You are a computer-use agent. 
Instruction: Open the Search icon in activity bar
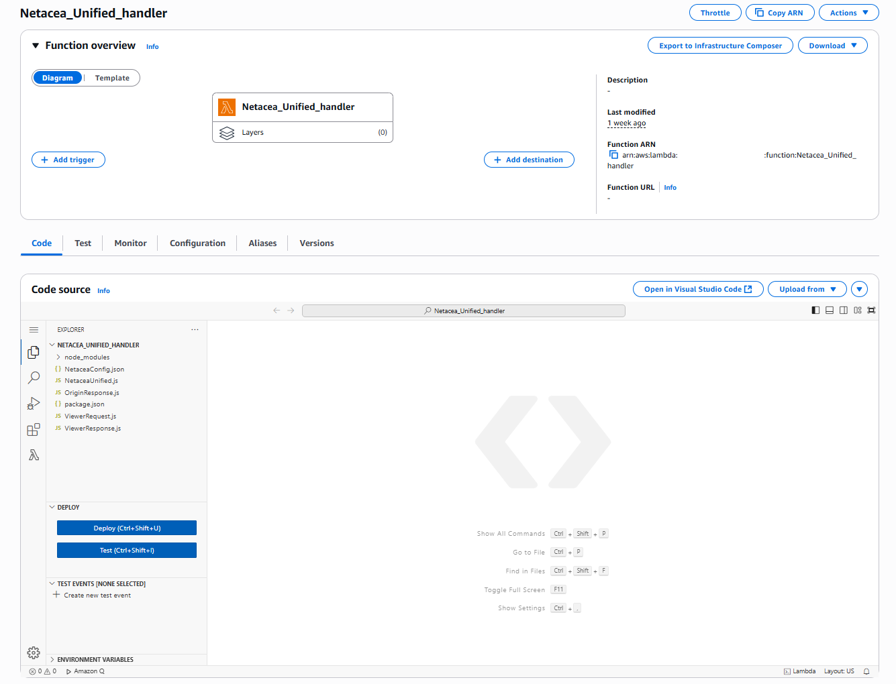click(34, 378)
